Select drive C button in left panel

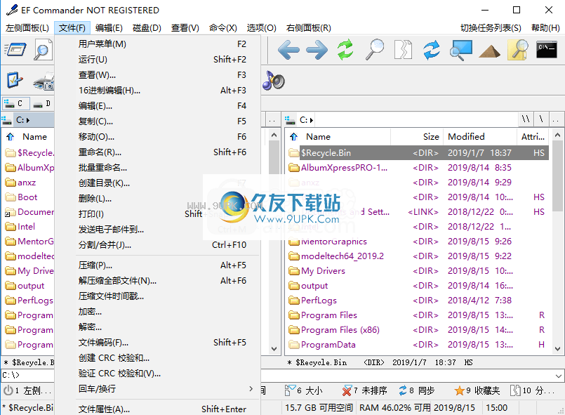pos(15,104)
